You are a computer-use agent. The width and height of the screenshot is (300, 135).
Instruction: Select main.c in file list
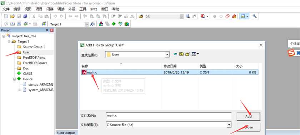click(170, 72)
